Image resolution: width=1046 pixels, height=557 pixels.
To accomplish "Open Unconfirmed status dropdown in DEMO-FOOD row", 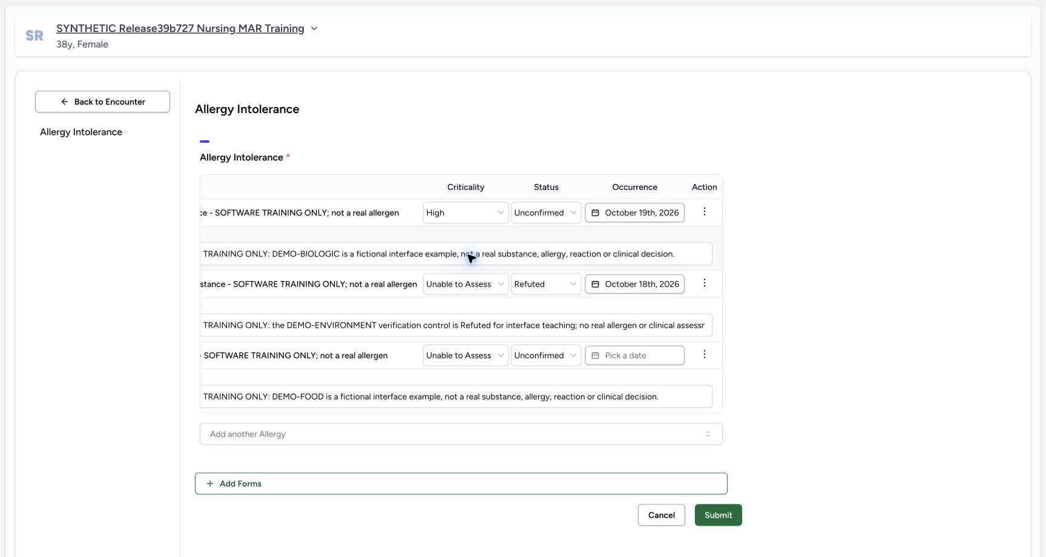I will (x=546, y=356).
